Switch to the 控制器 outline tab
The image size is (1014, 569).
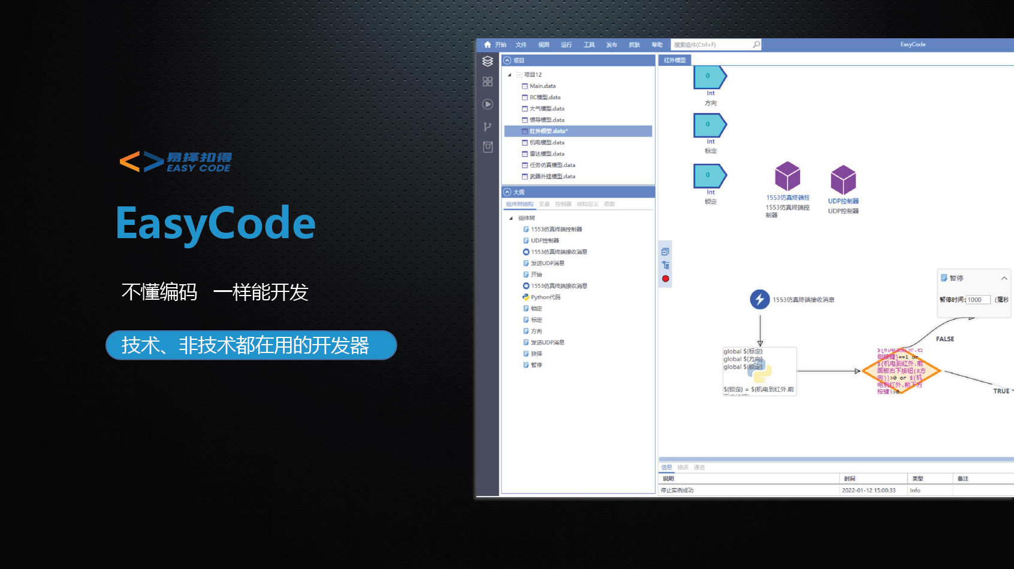point(563,204)
